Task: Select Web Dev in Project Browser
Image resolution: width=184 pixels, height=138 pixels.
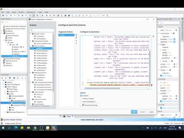Action: click(x=9, y=66)
